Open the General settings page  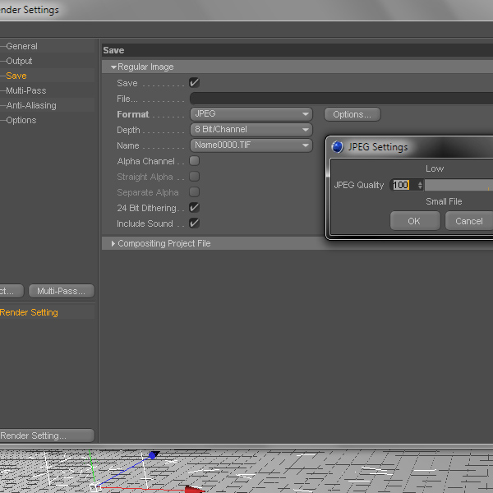21,46
